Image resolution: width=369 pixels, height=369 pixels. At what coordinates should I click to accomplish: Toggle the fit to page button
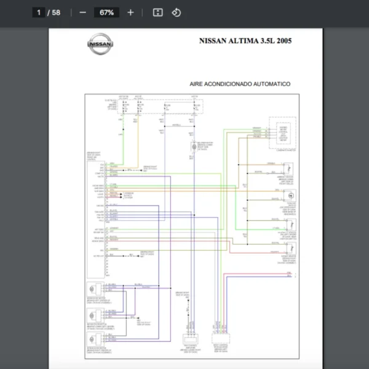point(157,12)
